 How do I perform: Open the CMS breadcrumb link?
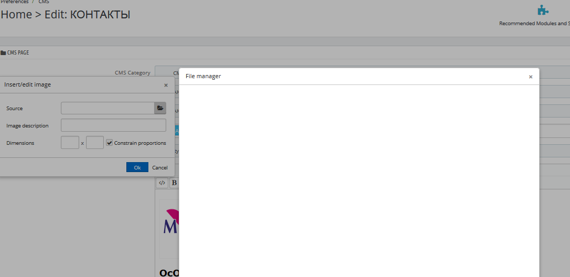[x=44, y=2]
